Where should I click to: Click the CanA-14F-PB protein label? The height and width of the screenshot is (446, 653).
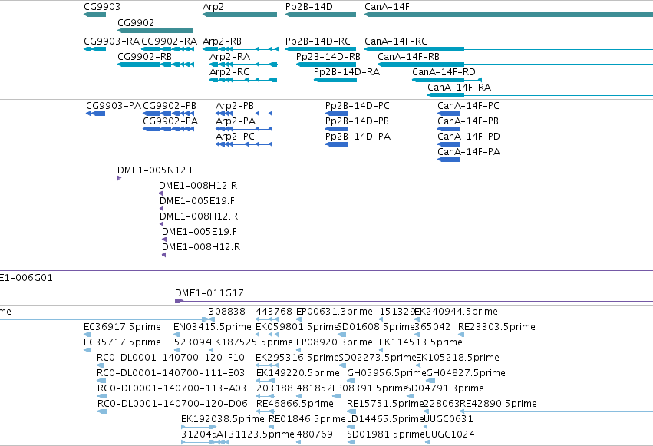468,121
